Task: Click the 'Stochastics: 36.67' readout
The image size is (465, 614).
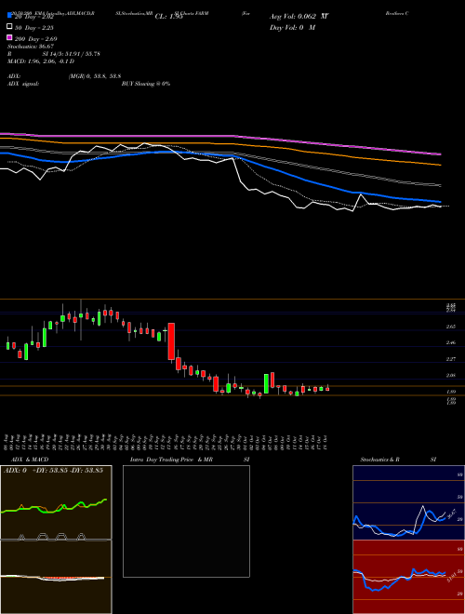Action: (x=31, y=47)
